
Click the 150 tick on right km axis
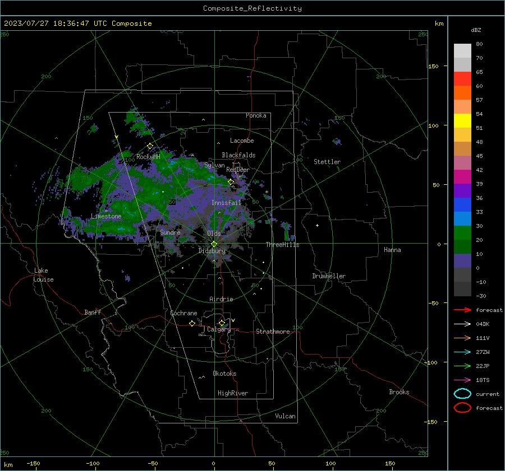[434, 66]
